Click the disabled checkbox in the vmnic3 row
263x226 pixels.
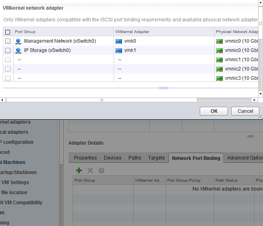pos(8,78)
